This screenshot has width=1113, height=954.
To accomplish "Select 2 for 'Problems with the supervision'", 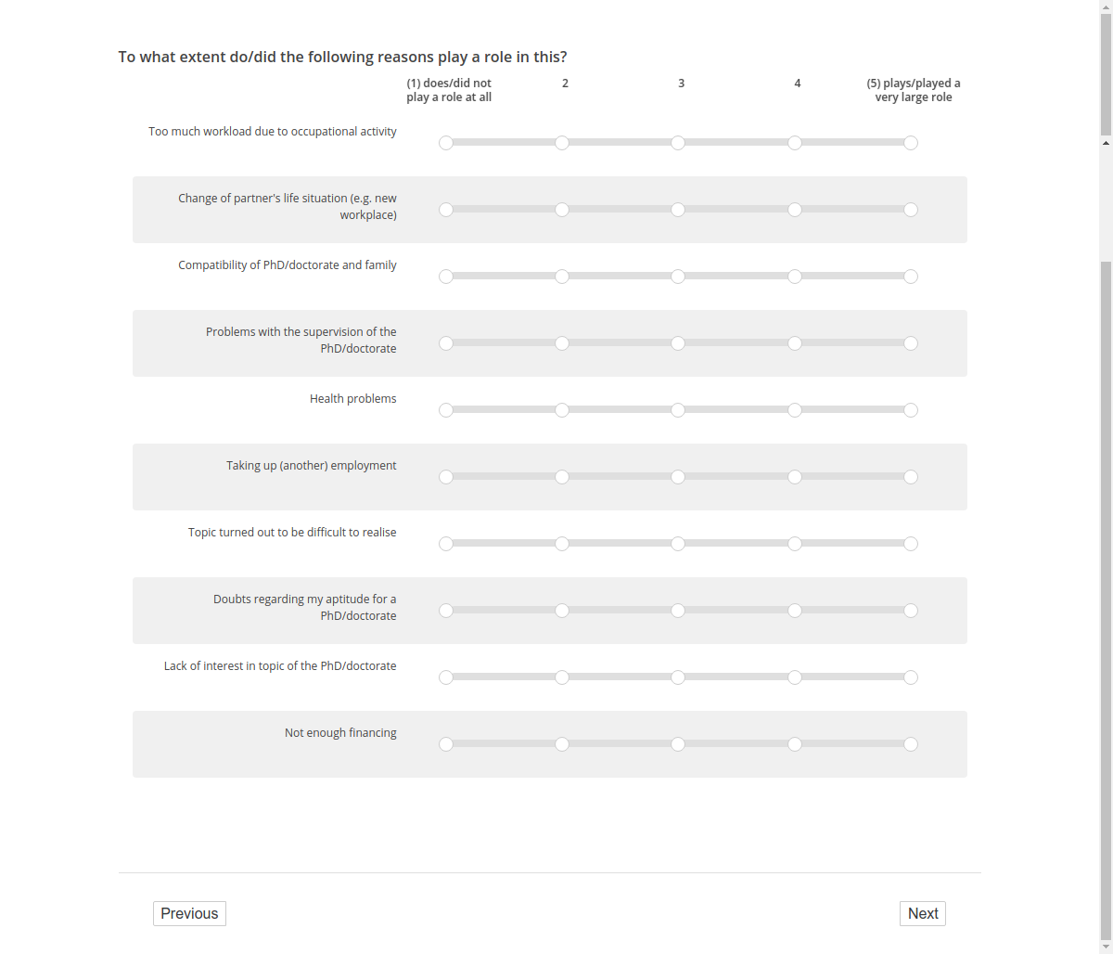I will [x=562, y=343].
